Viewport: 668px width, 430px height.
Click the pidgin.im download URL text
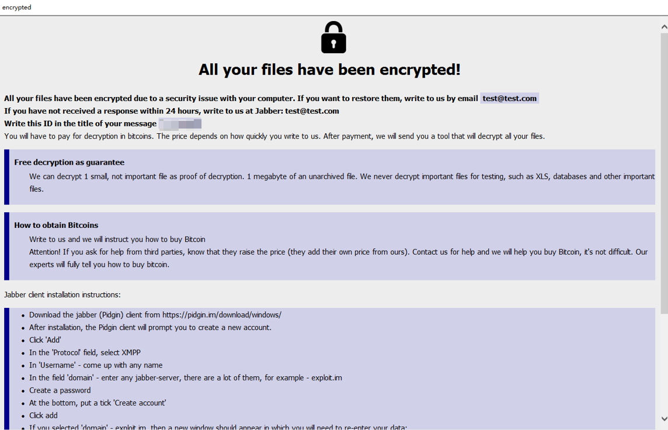point(221,315)
